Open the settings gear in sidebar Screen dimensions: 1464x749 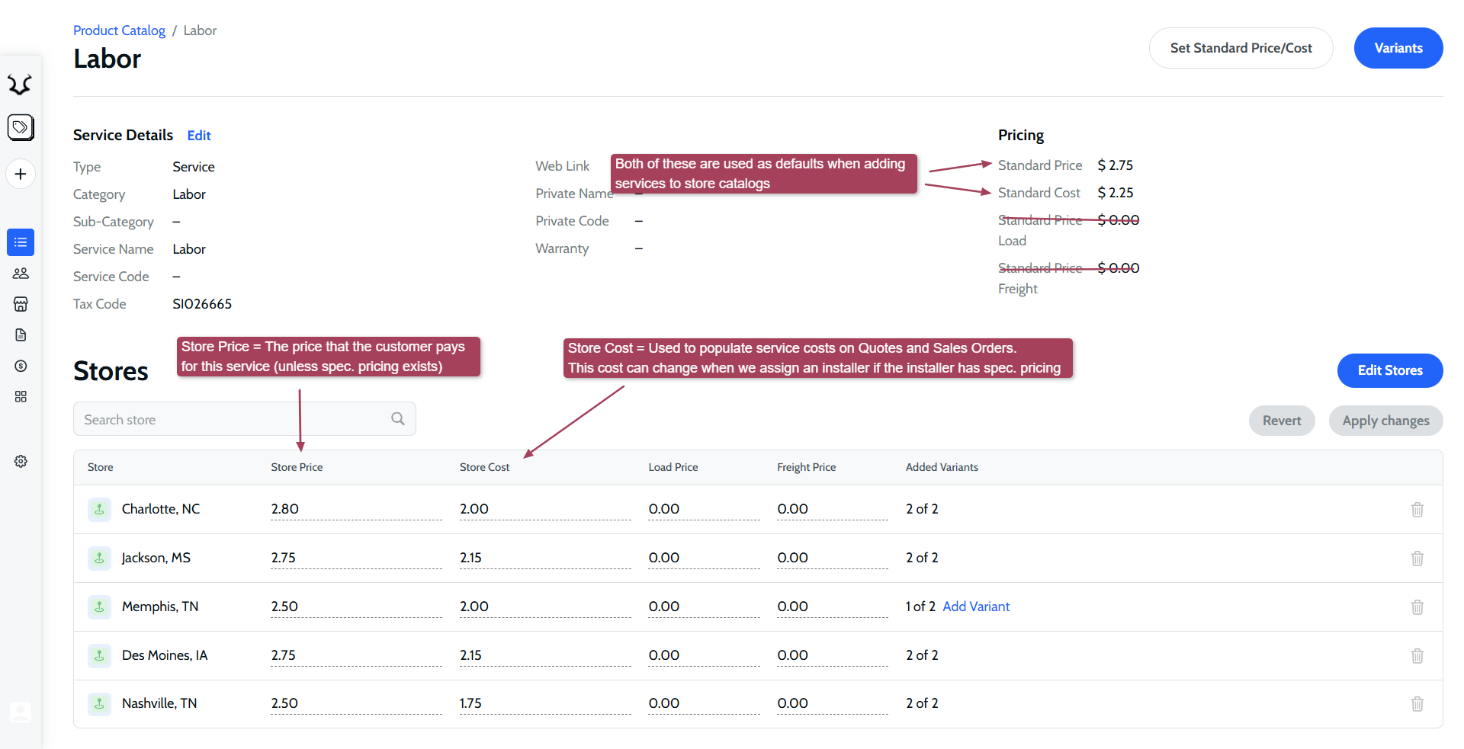coord(21,461)
